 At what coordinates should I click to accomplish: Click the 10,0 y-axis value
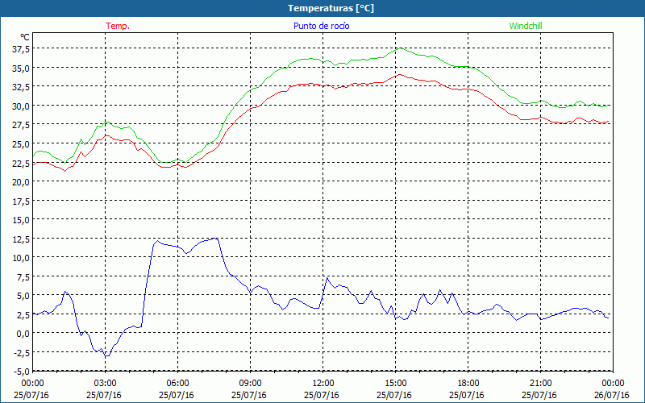coord(21,258)
